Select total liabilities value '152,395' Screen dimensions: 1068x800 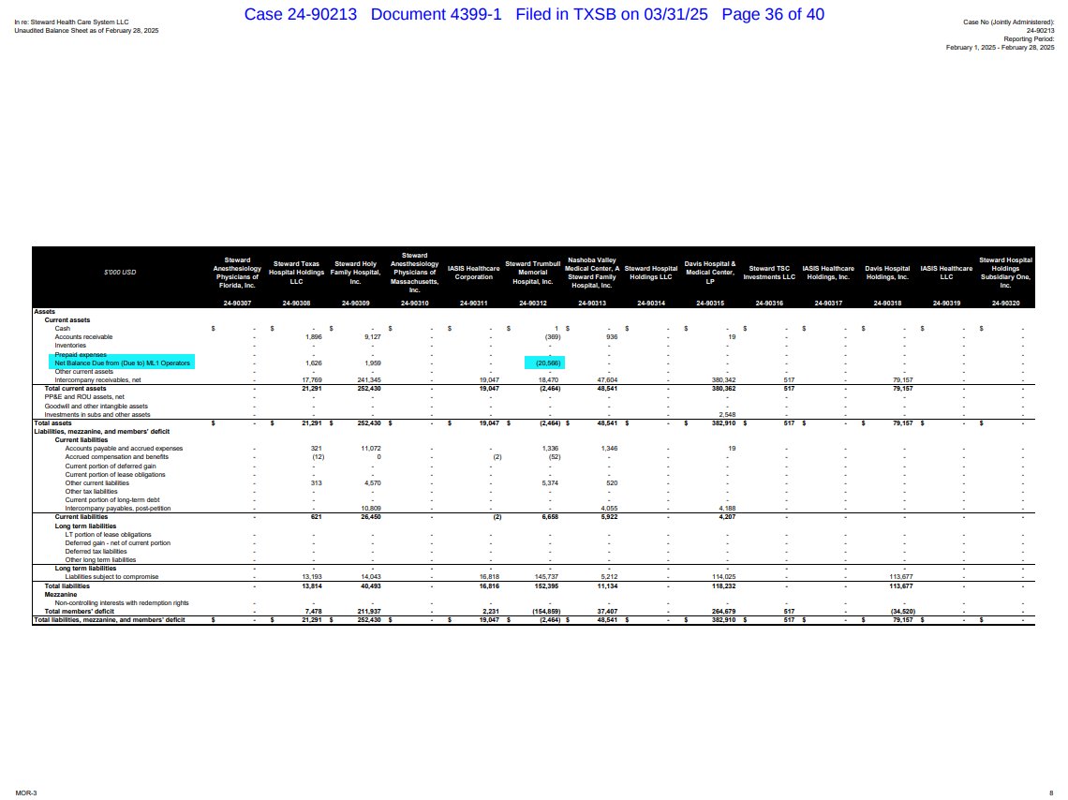click(547, 585)
